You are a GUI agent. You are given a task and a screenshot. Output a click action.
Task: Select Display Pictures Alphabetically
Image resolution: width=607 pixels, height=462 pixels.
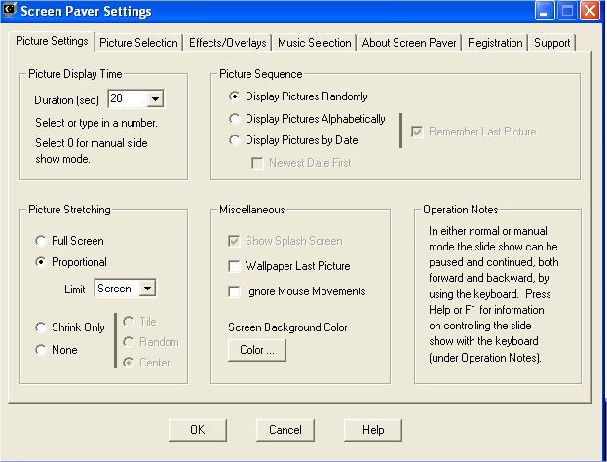(307, 119)
